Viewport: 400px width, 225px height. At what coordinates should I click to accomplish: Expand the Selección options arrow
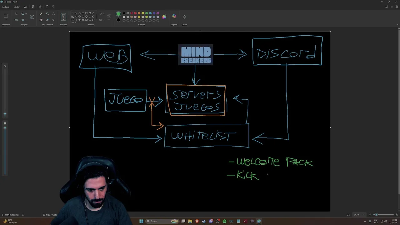click(x=6, y=20)
